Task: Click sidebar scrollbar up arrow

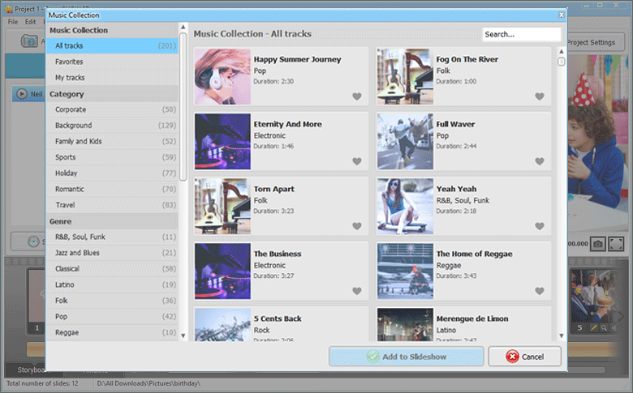Action: pyautogui.click(x=183, y=28)
